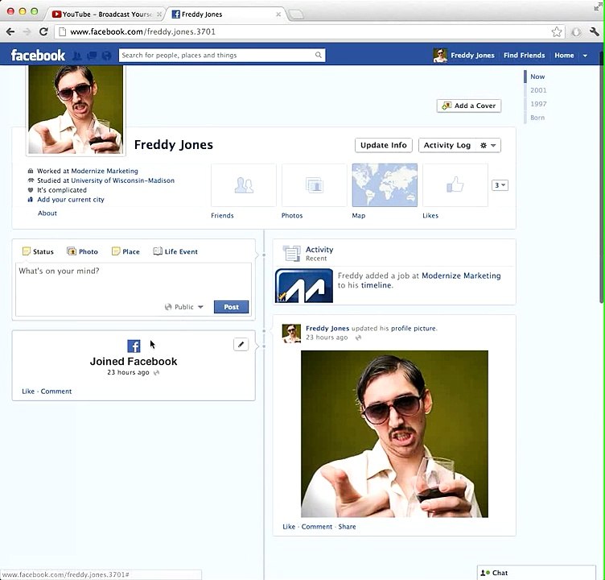Close the Freddy Jones browser tab
Image resolution: width=605 pixels, height=580 pixels.
click(278, 14)
